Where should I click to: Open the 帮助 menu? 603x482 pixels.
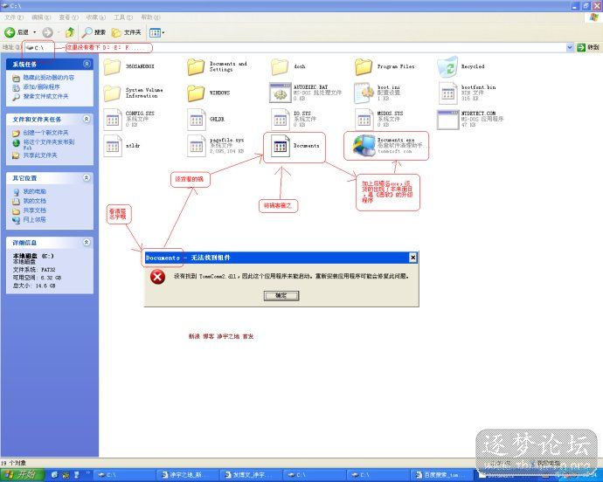pos(150,17)
